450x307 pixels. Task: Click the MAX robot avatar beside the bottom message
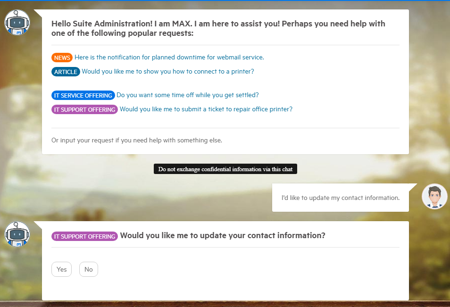17,234
